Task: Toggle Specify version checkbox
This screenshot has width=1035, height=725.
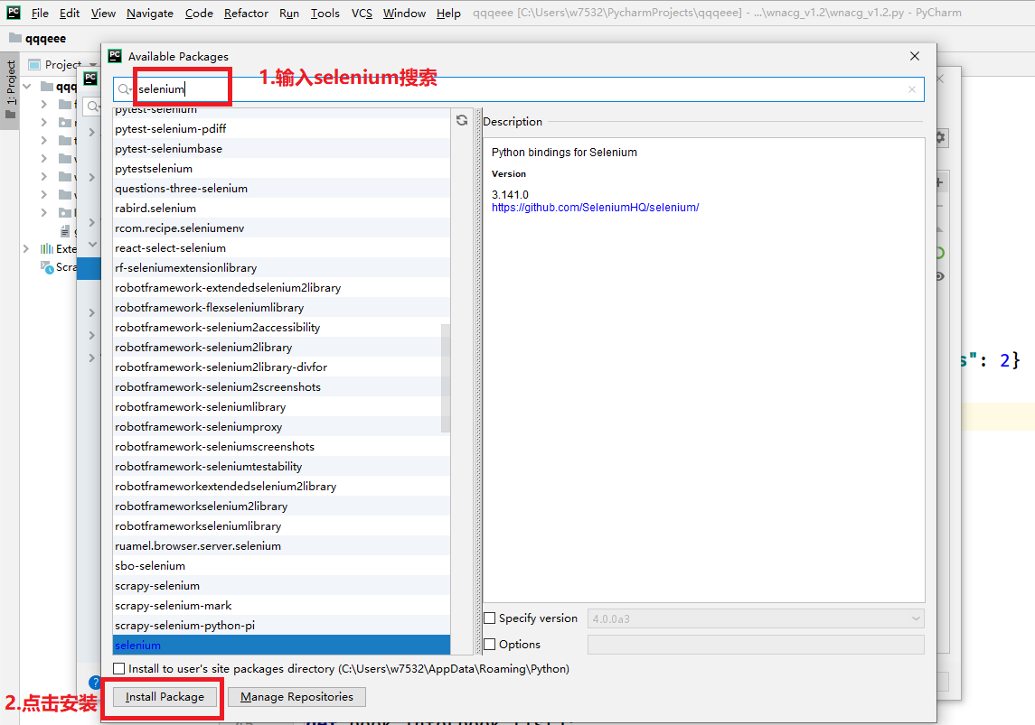Action: [490, 618]
